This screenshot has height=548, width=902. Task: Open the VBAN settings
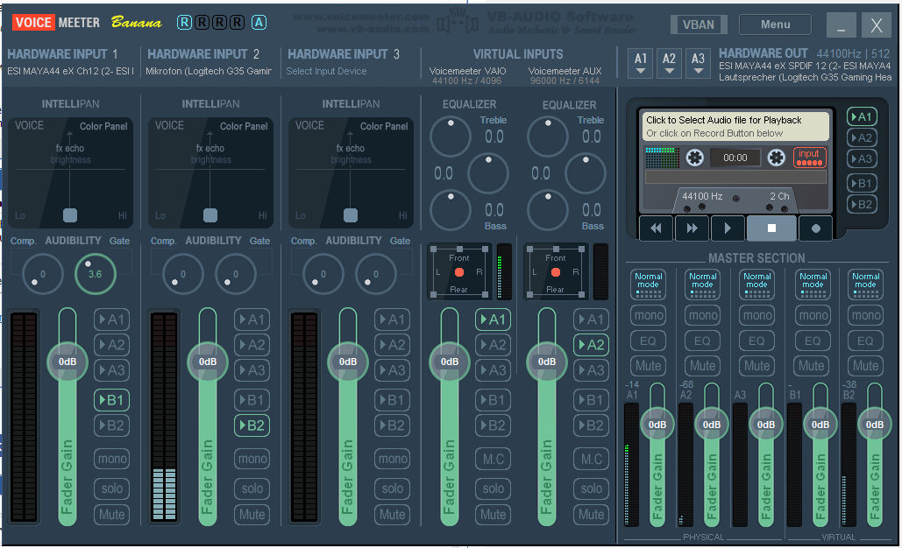click(x=699, y=25)
